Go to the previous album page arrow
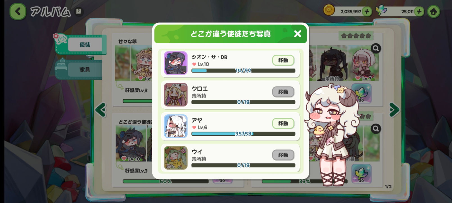452x203 pixels. pyautogui.click(x=101, y=110)
